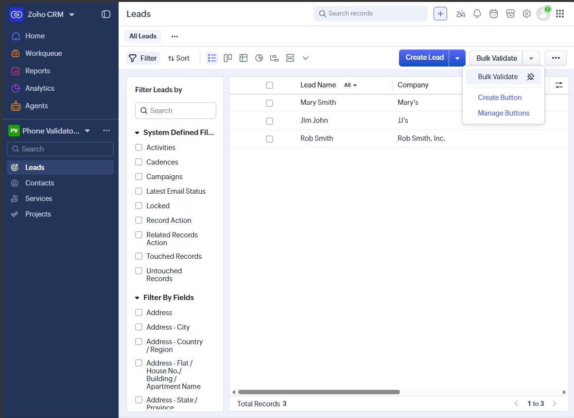Screen dimensions: 574x418
Task: Open column settings sliders icon
Action: click(x=559, y=85)
